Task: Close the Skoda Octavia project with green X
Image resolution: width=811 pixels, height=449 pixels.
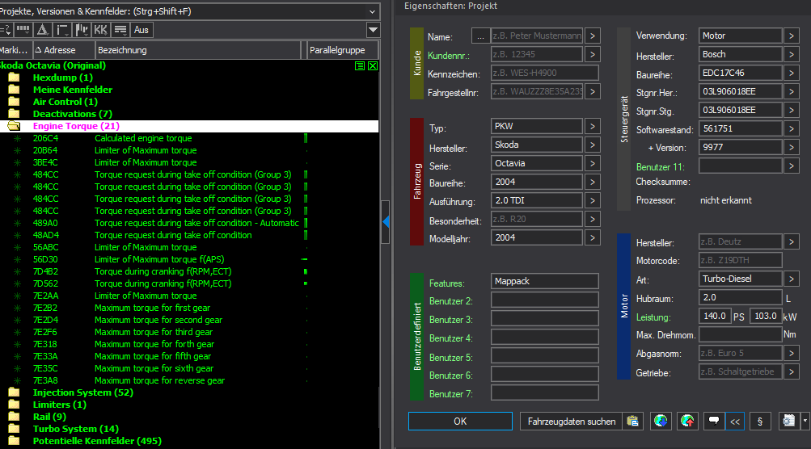Action: pyautogui.click(x=373, y=65)
